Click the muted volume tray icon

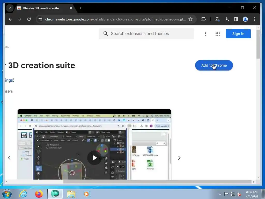tap(239, 194)
